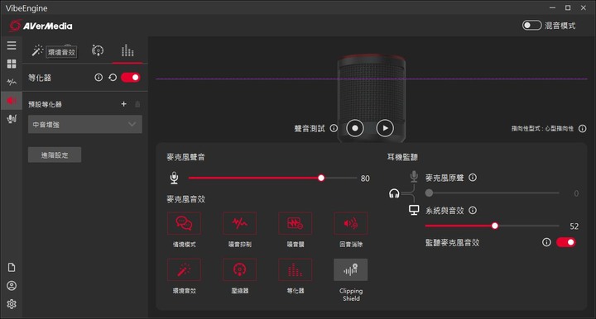Image resolution: width=596 pixels, height=319 pixels.
Task: Enable the 混音模式 toggle
Action: [x=531, y=26]
